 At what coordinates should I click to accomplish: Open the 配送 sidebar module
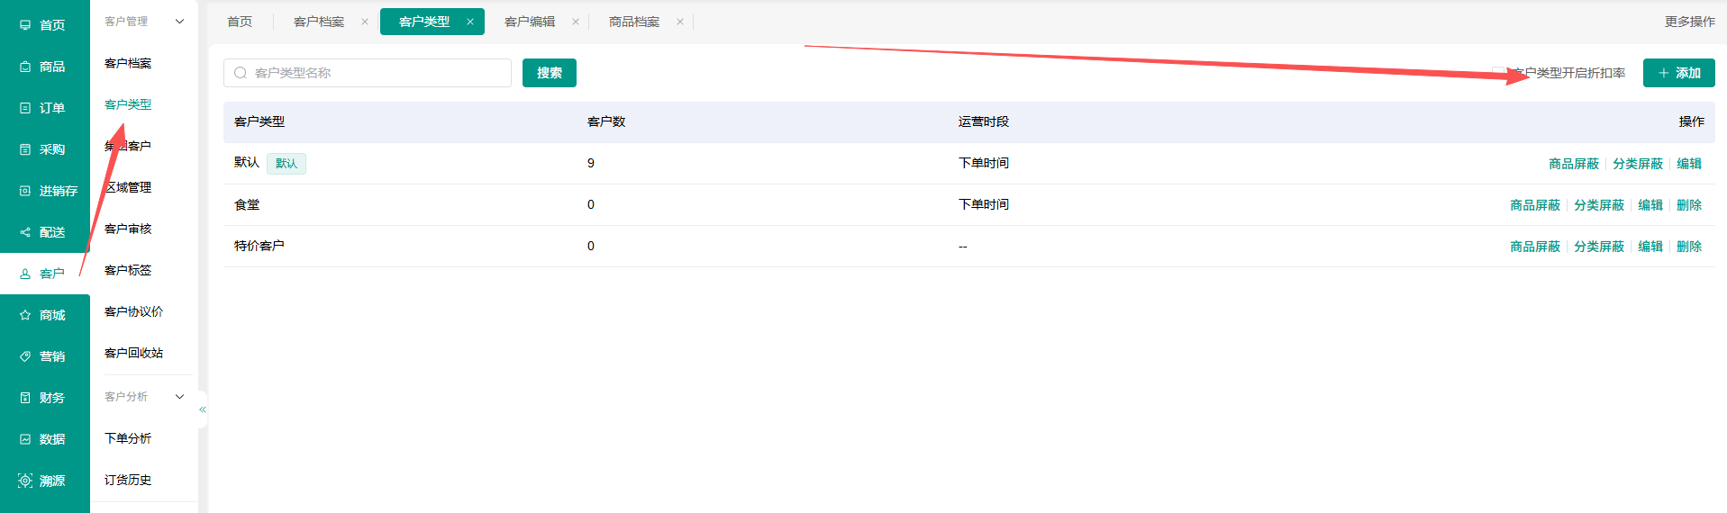[x=44, y=232]
